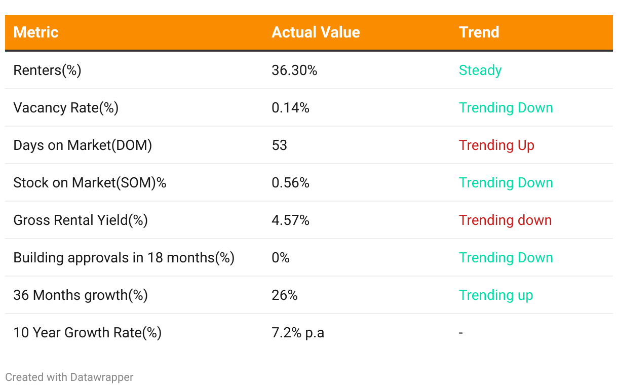Select Building approvals in 18 months(%) label
Viewport: 618px width, 389px height.
(x=124, y=258)
